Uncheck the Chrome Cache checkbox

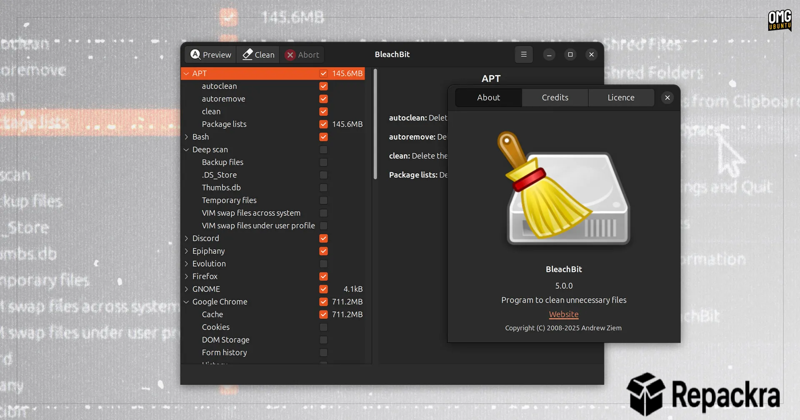pyautogui.click(x=323, y=315)
